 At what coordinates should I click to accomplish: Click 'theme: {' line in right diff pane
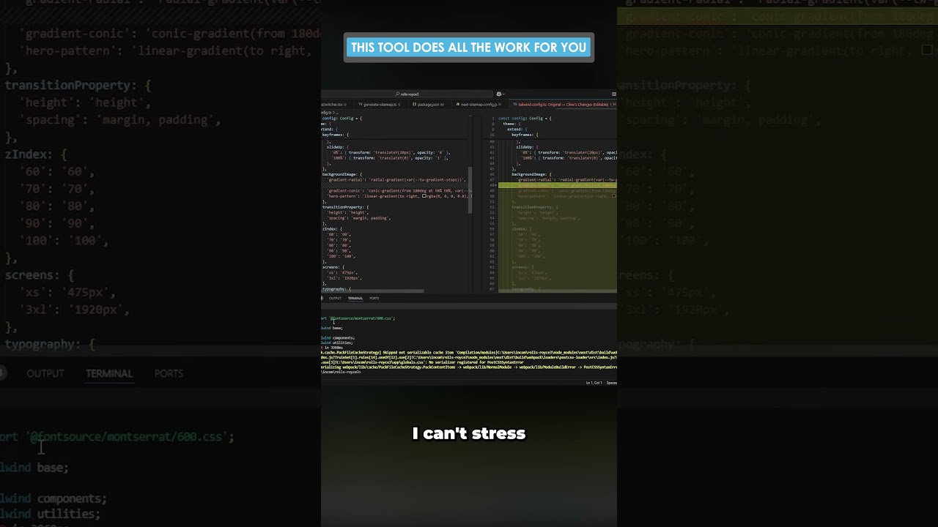(x=512, y=124)
